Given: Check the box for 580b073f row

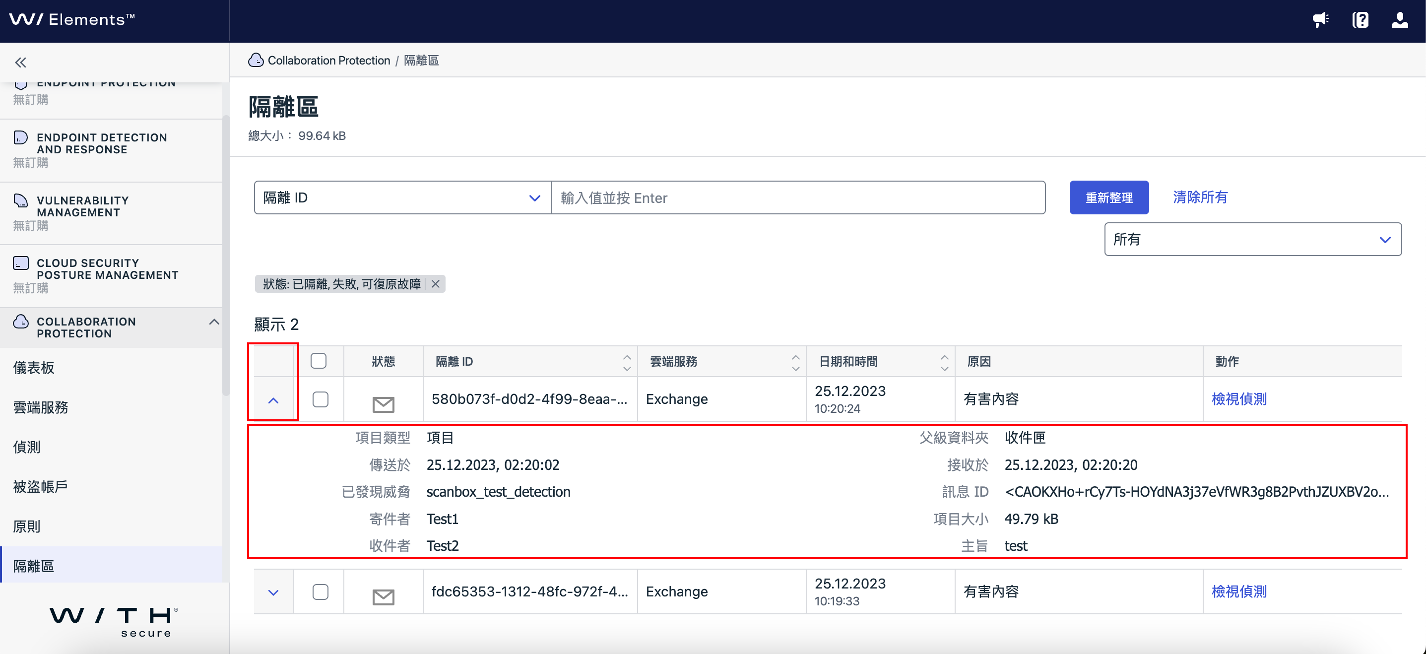Looking at the screenshot, I should [x=320, y=399].
